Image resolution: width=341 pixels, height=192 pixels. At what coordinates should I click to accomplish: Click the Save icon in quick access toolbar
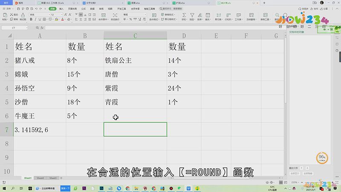coord(18,9)
